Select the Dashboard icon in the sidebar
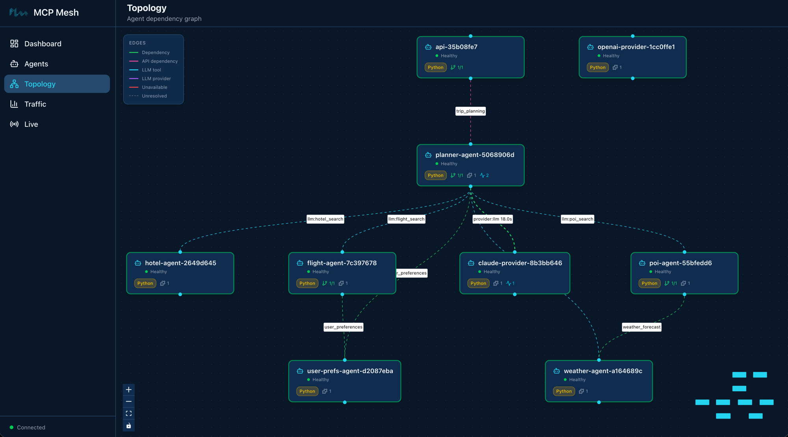This screenshot has height=437, width=788. [x=14, y=43]
